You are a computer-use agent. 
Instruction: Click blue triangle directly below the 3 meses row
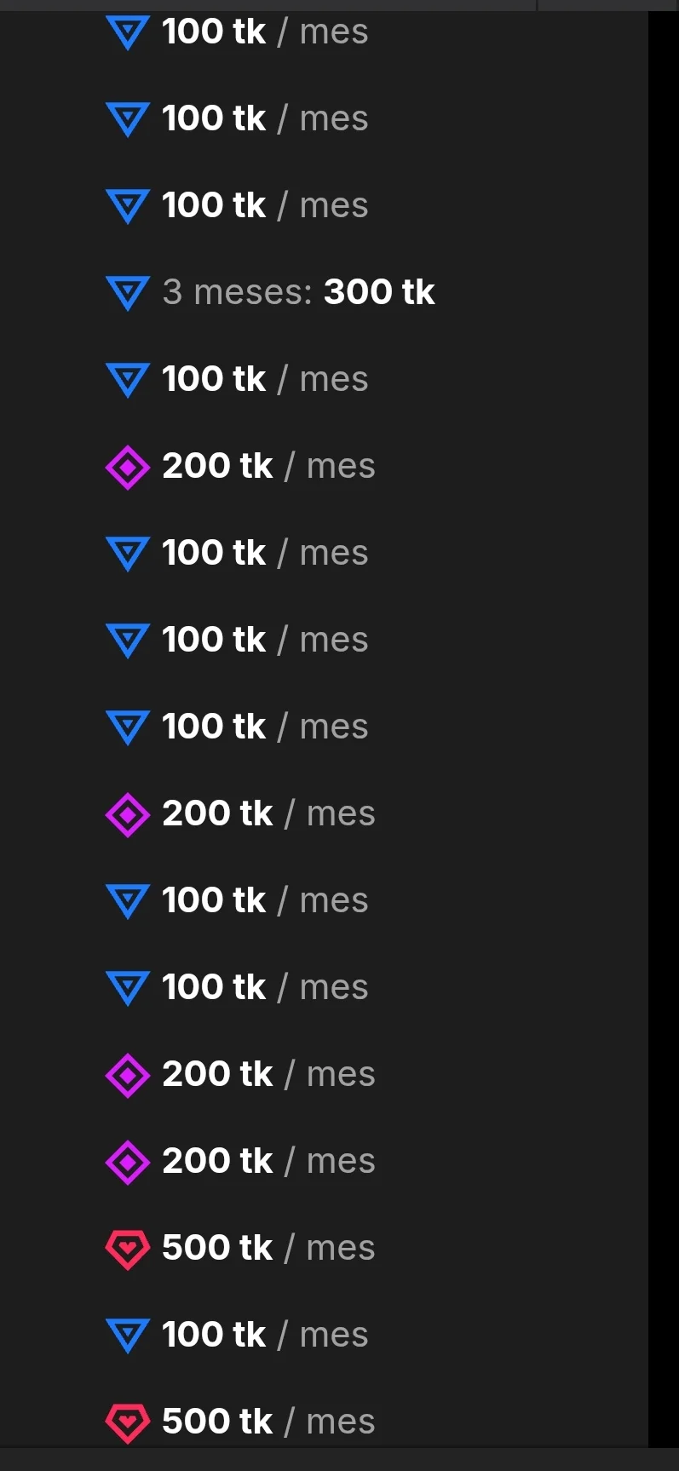click(x=128, y=380)
